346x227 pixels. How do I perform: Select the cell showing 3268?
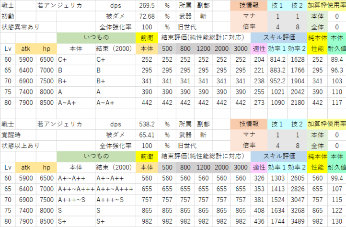(x=298, y=211)
